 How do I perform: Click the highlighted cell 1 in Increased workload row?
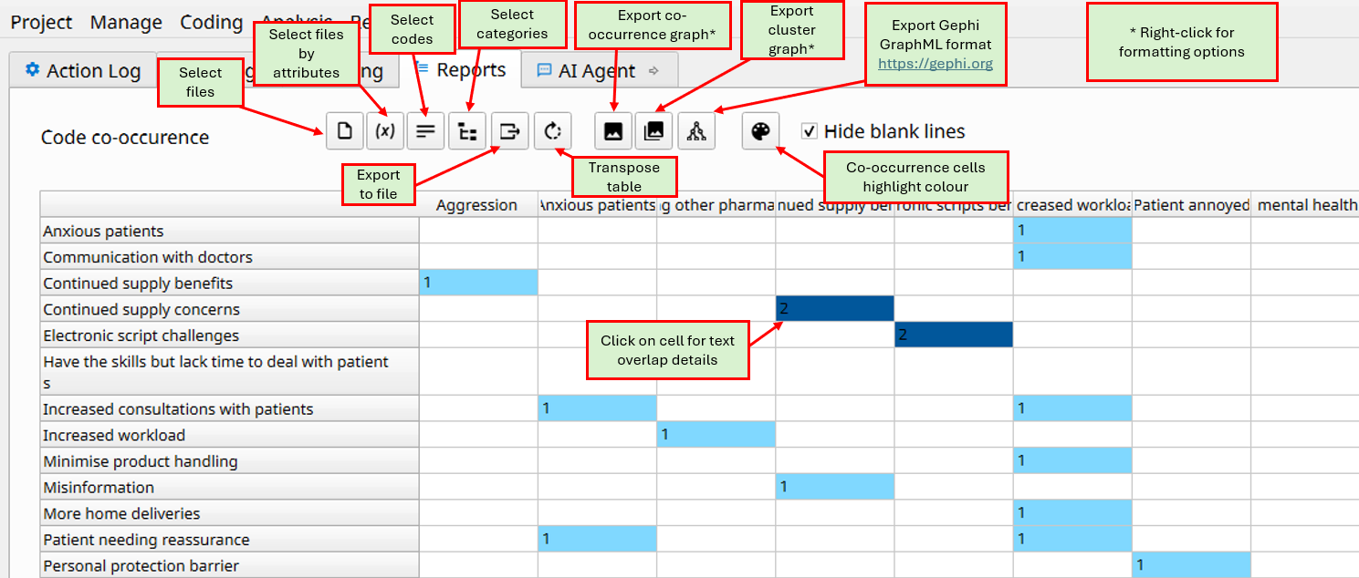click(716, 435)
